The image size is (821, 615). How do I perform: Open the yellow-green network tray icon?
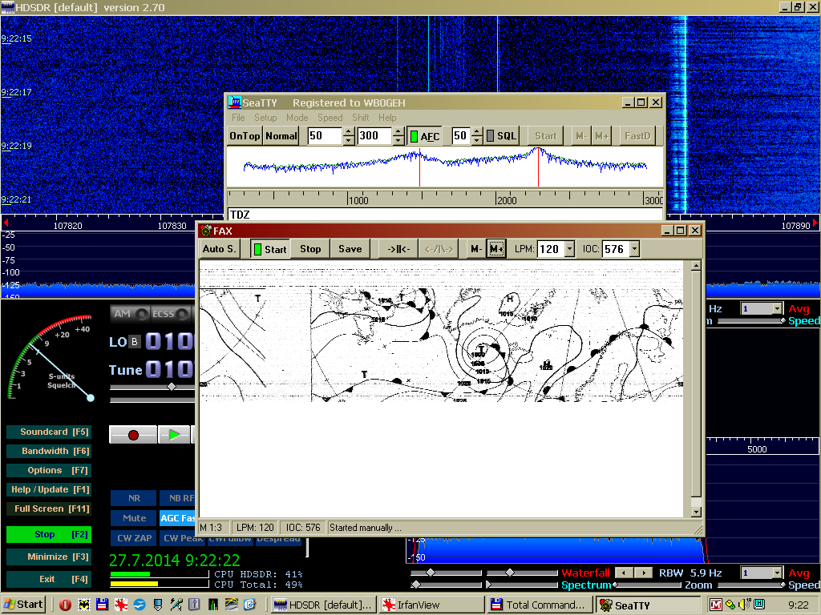coord(730,605)
